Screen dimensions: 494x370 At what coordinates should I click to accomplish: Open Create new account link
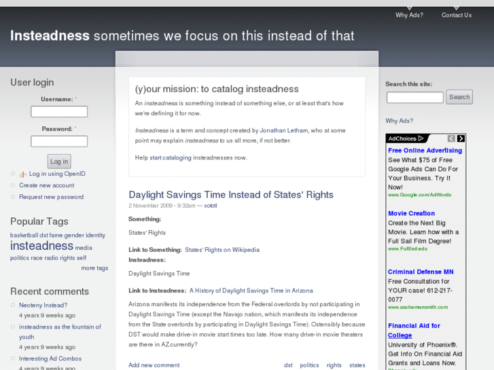[47, 185]
